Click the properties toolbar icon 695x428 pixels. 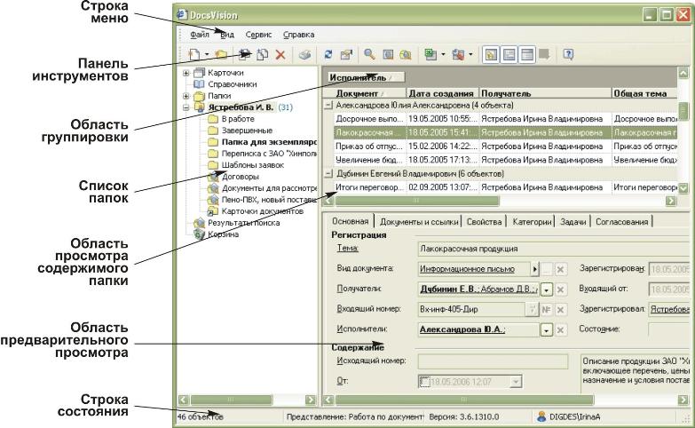coord(346,54)
